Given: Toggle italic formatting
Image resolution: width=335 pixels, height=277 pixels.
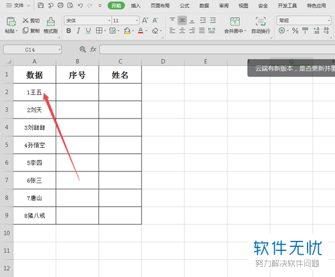Looking at the screenshot, I should [x=78, y=31].
